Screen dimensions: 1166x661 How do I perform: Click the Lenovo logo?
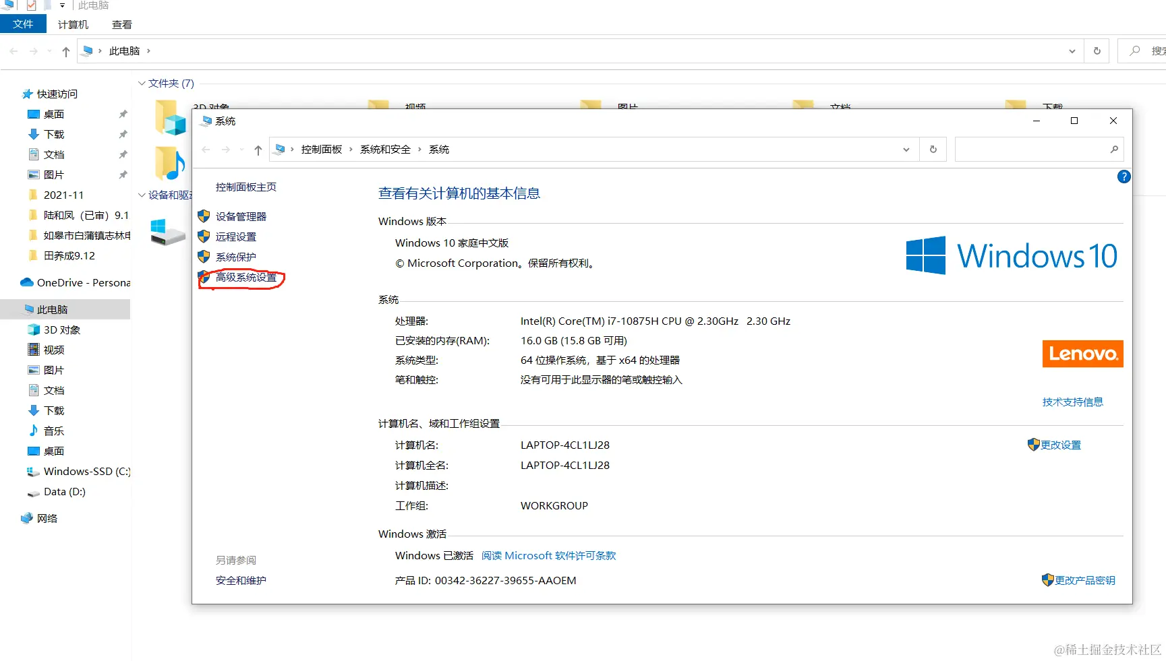(x=1083, y=354)
